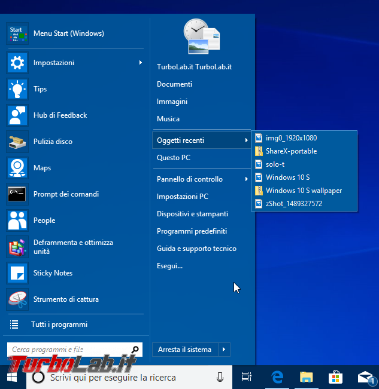Open recent item Windows 10 S wallpaper
The image size is (379, 389).
[304, 191]
